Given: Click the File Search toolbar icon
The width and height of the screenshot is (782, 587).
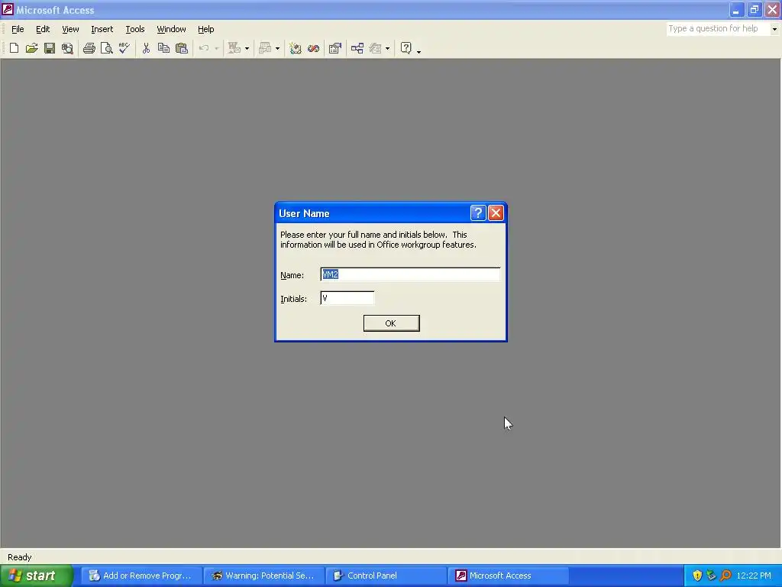Looking at the screenshot, I should tap(67, 48).
